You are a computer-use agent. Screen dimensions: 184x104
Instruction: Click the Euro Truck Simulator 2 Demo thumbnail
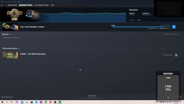[10, 27]
